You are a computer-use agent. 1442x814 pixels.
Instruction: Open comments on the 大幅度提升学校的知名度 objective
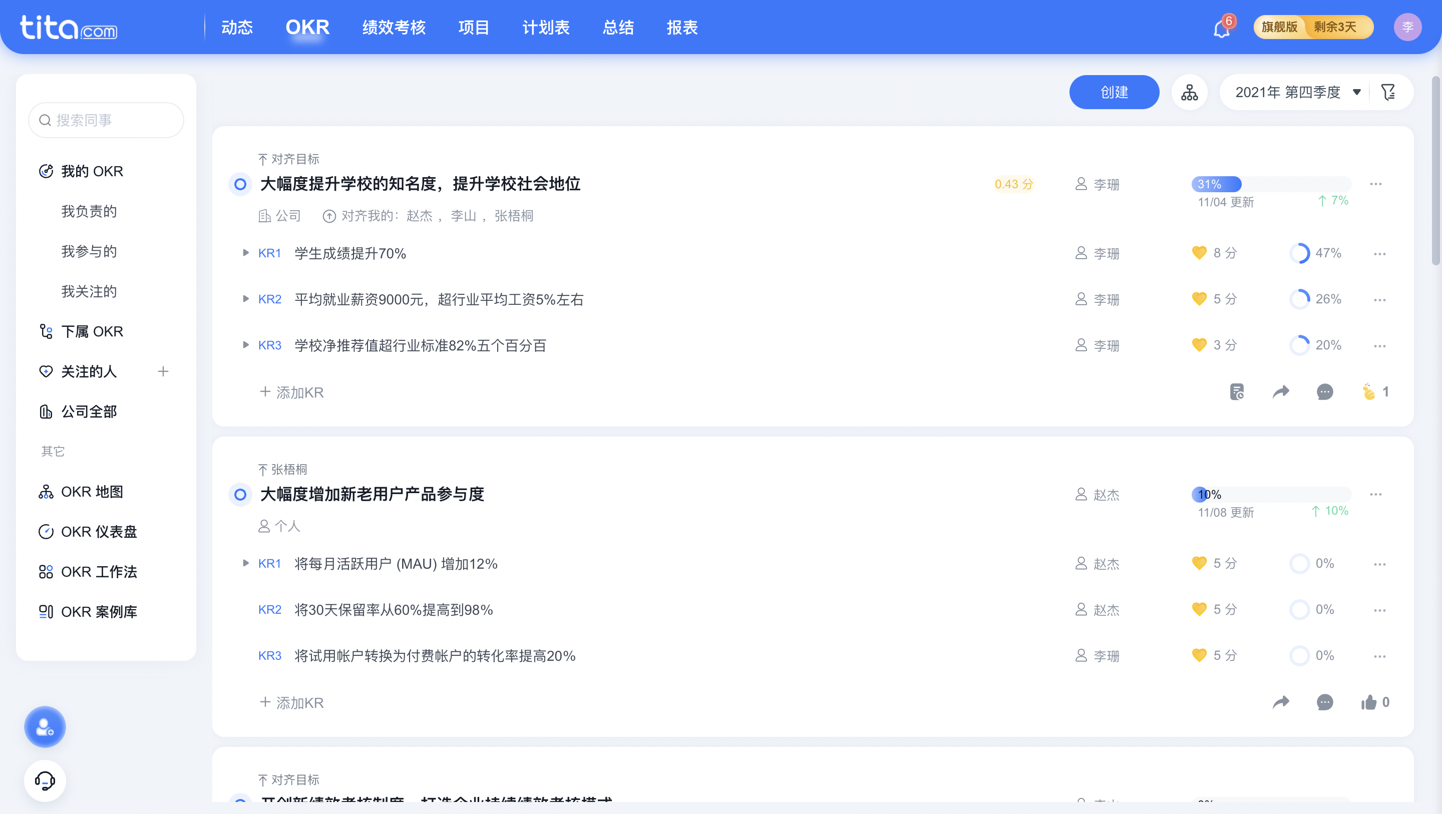click(x=1325, y=391)
